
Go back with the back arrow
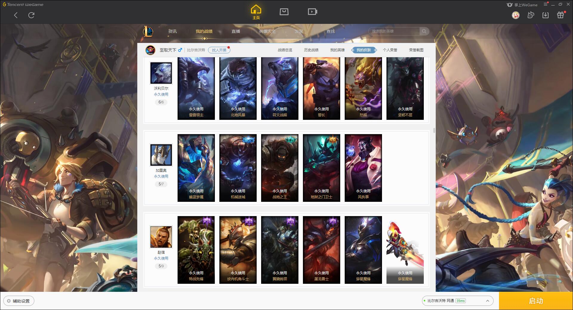tap(16, 15)
